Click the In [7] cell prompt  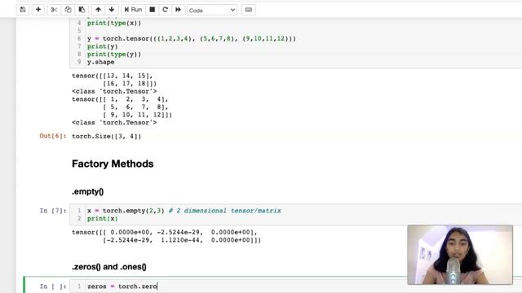coord(53,211)
